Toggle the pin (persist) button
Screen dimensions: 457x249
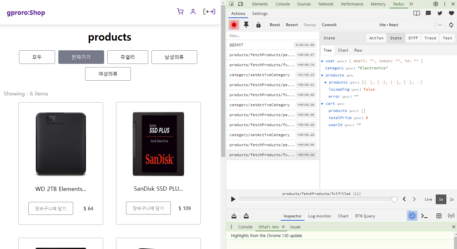pyautogui.click(x=246, y=25)
